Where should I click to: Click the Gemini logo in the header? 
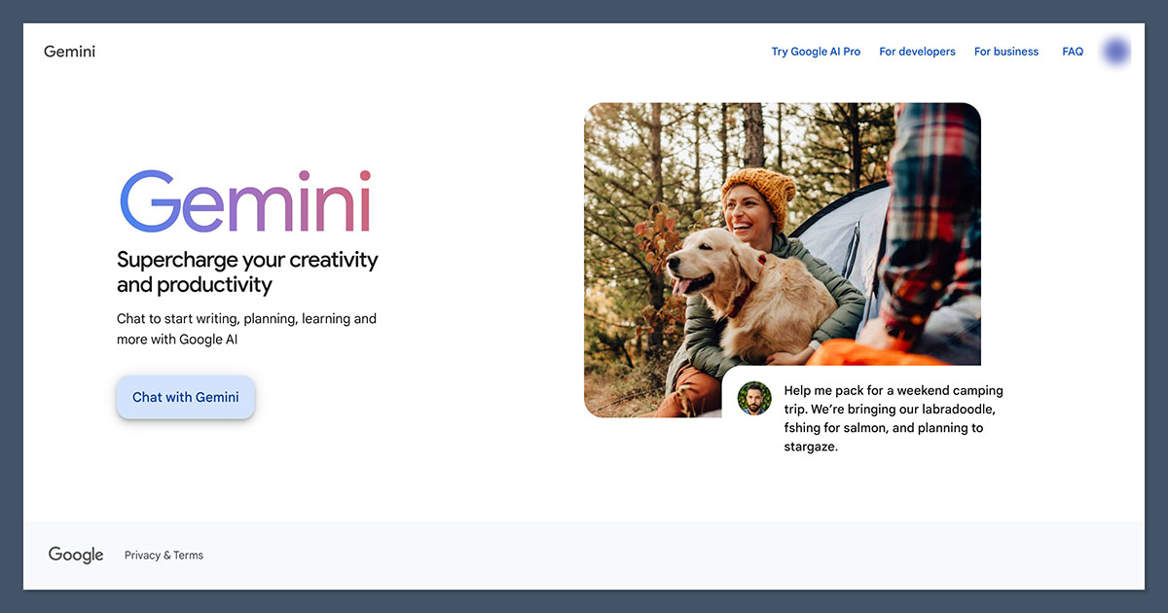pos(69,52)
